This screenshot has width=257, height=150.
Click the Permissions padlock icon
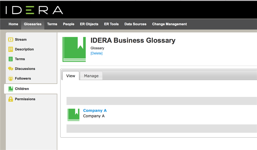(11, 99)
